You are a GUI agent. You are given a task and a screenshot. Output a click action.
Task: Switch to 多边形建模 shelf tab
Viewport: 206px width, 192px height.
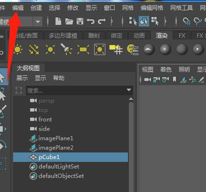[63, 36]
